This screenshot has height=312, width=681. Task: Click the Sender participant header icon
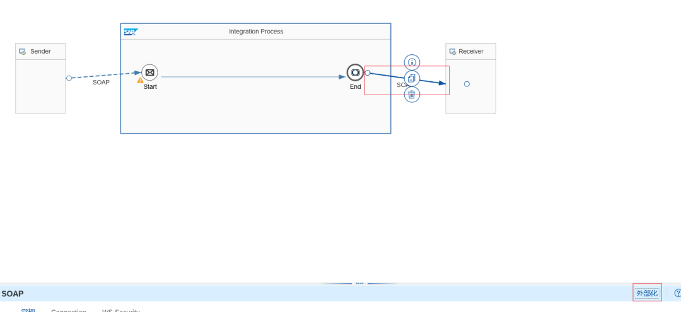click(22, 52)
